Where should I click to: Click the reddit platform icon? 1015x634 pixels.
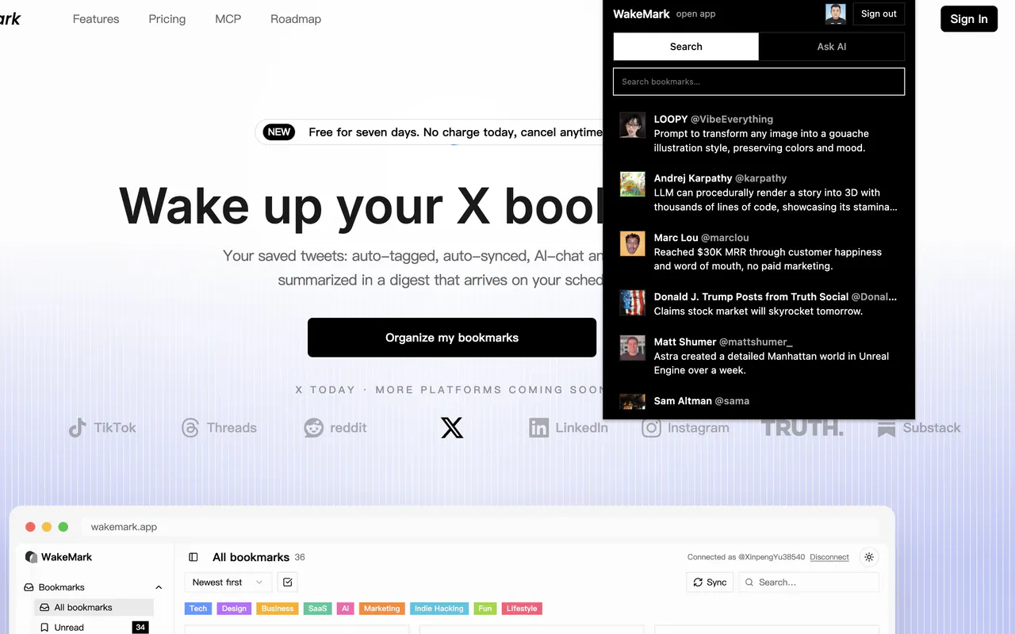314,428
